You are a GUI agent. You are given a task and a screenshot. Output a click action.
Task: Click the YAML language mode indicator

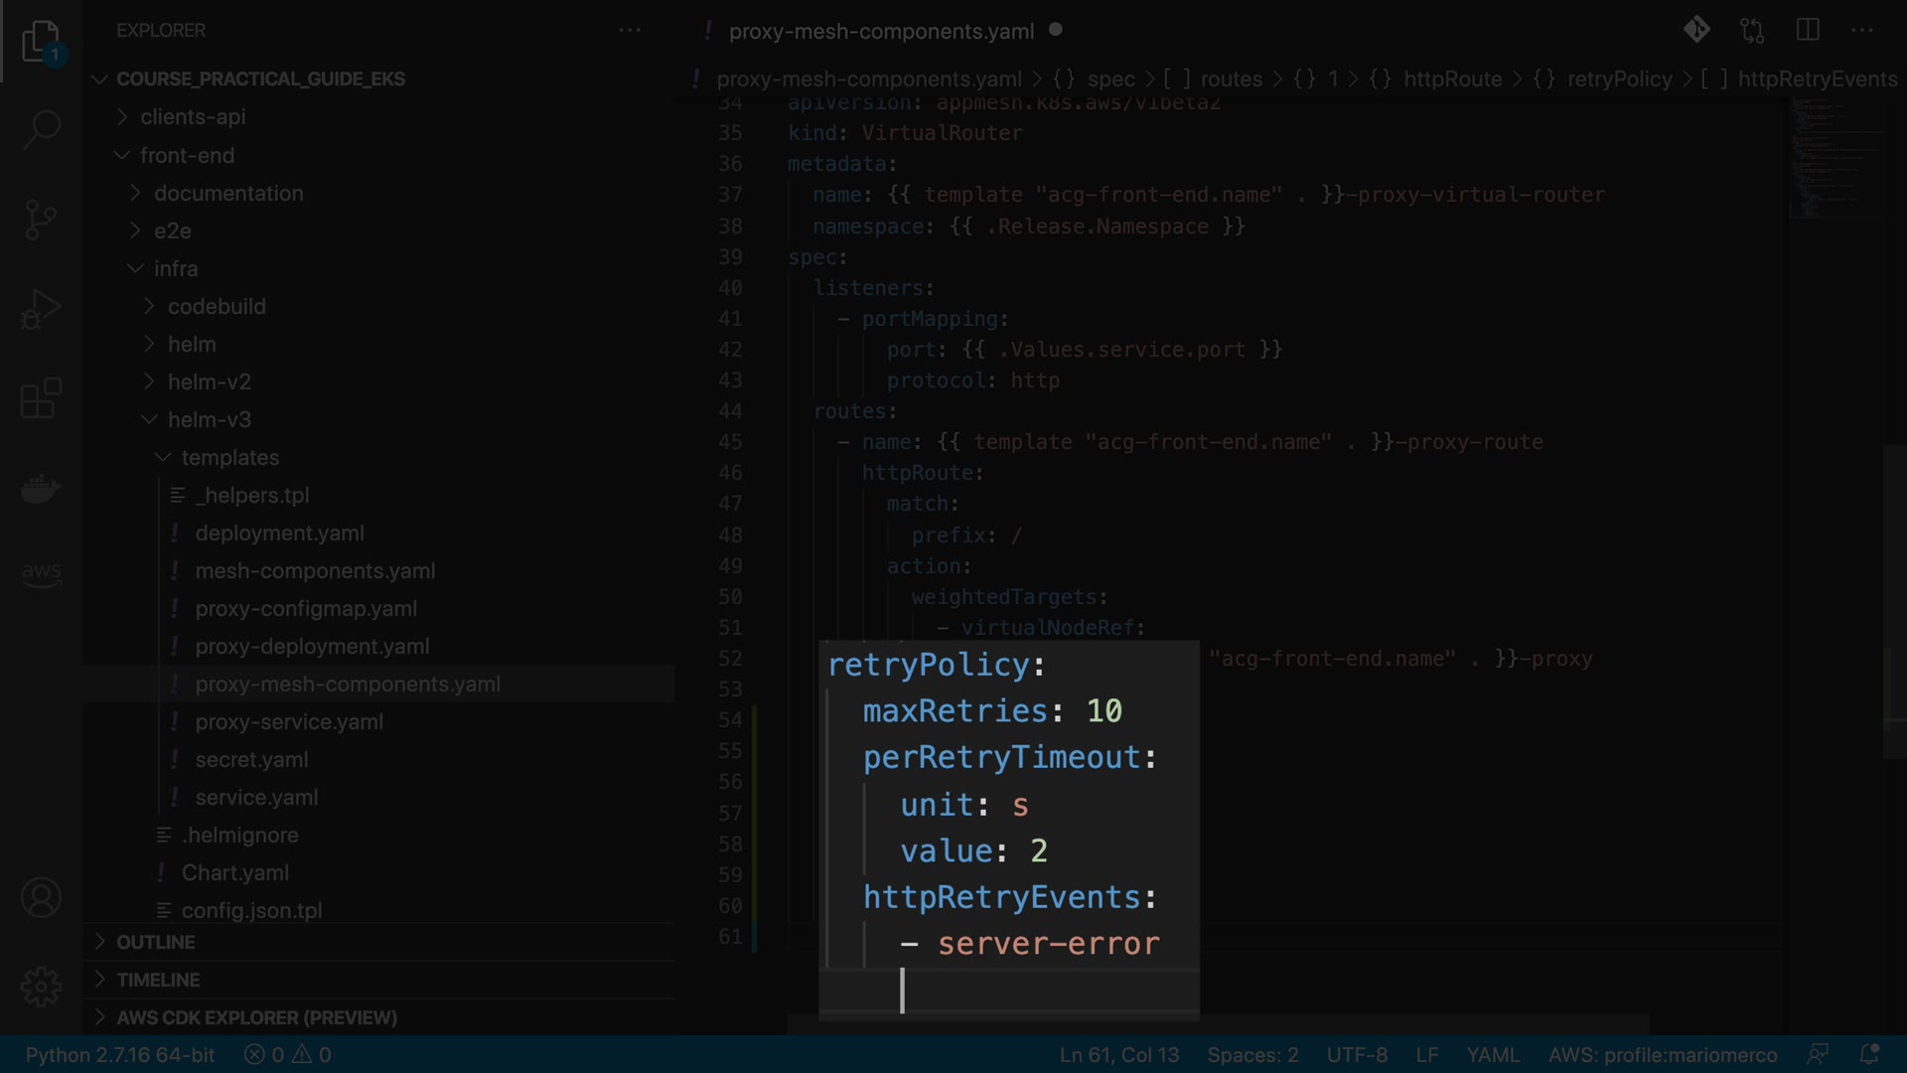1493,1054
